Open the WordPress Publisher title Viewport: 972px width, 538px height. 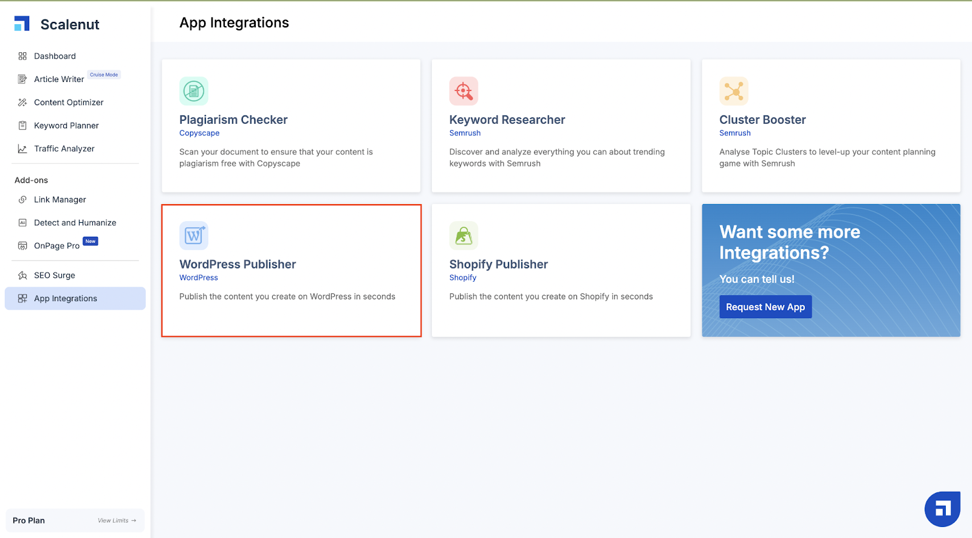tap(238, 264)
